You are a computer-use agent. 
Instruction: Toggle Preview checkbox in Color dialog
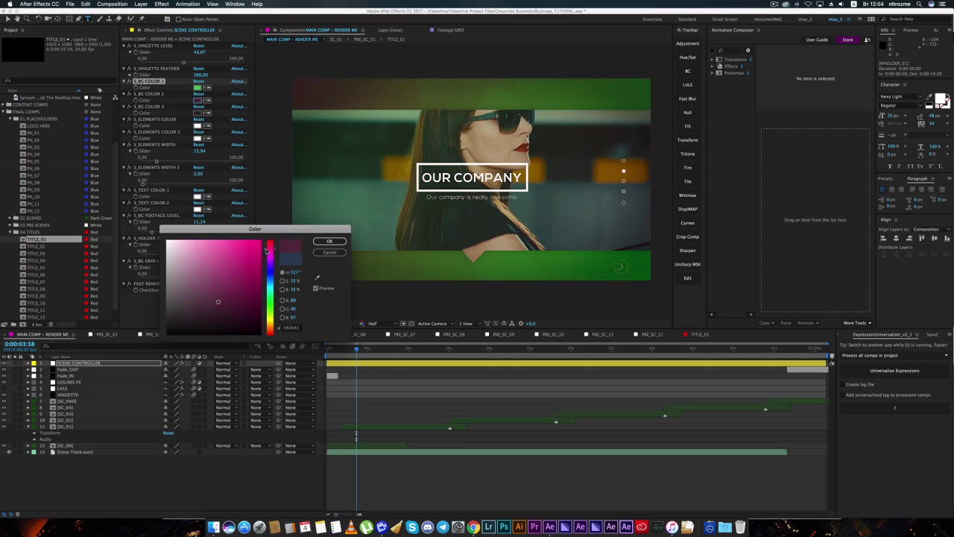[316, 288]
